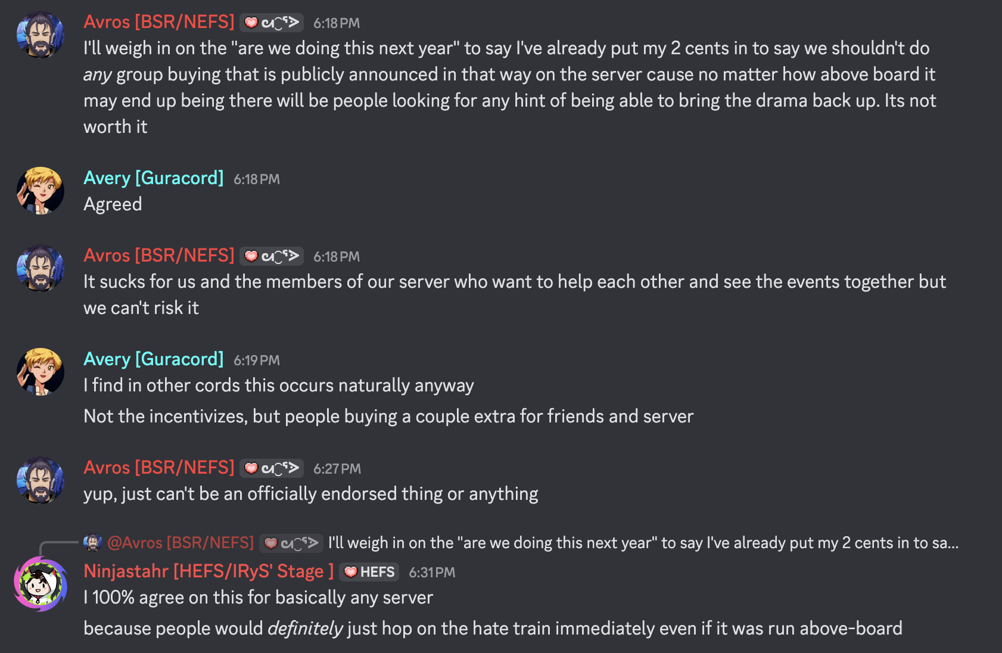The height and width of the screenshot is (653, 1002).
Task: Click Avros avatar on first message
Action: point(40,35)
